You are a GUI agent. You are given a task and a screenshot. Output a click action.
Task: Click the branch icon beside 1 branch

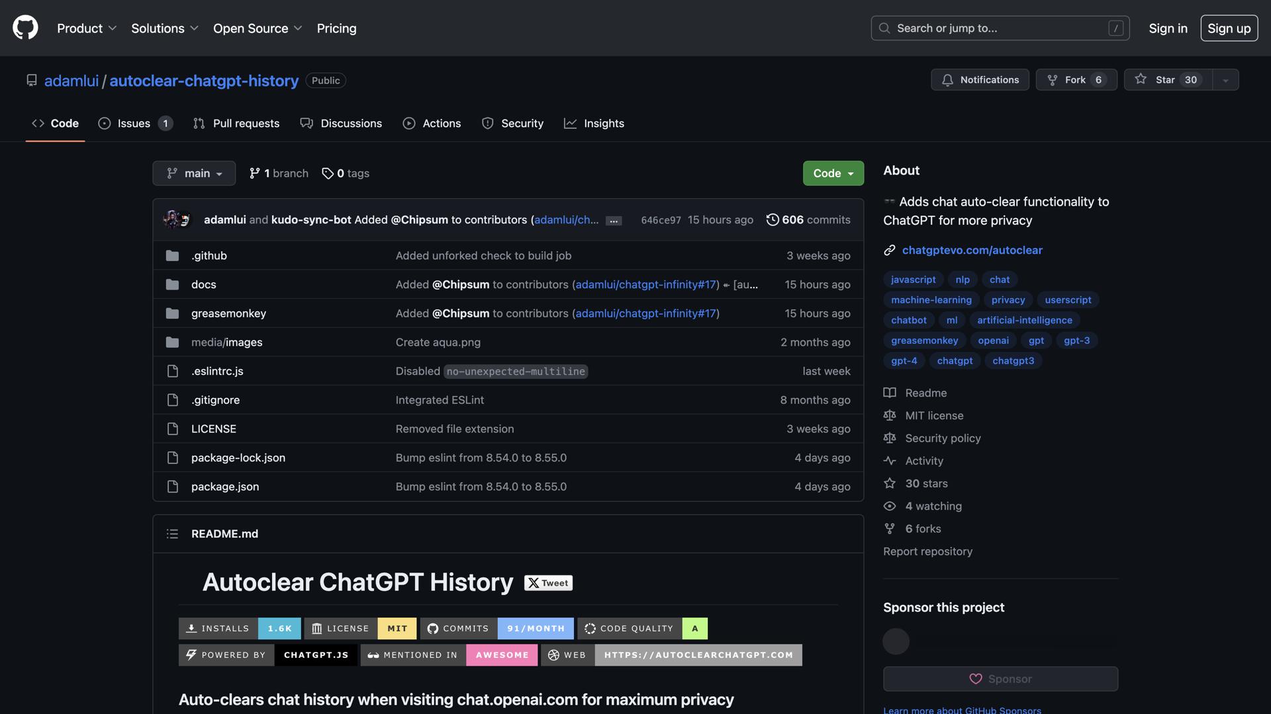pos(254,173)
